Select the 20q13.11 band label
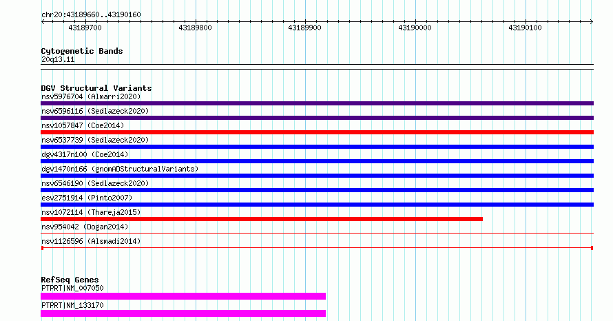Viewport: 613px width, 321px height. [x=58, y=59]
